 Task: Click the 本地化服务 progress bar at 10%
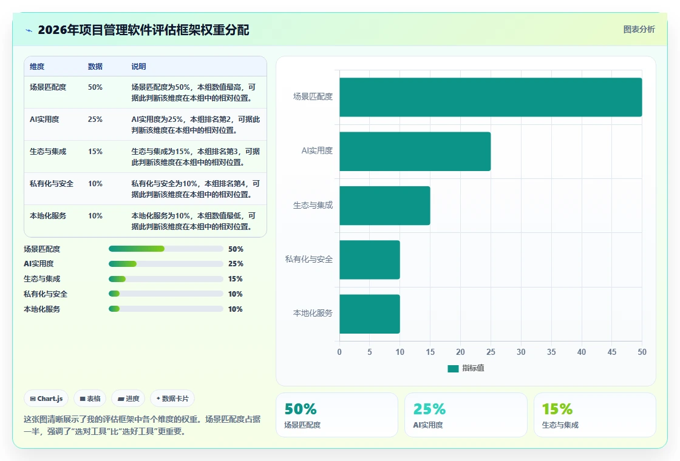(166, 309)
